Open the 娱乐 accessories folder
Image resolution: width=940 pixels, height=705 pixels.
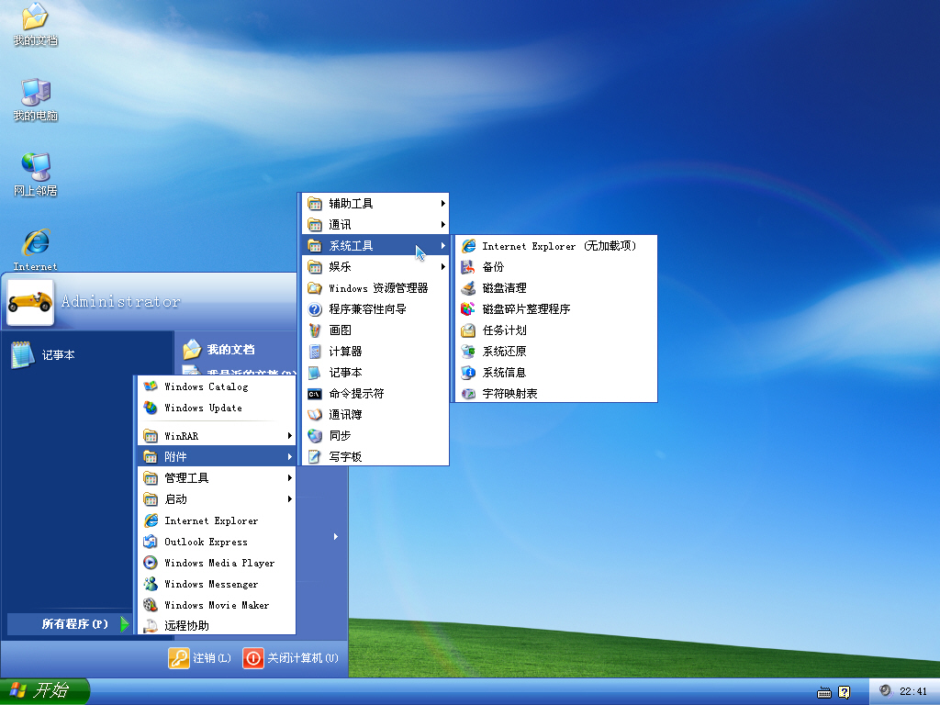point(375,266)
